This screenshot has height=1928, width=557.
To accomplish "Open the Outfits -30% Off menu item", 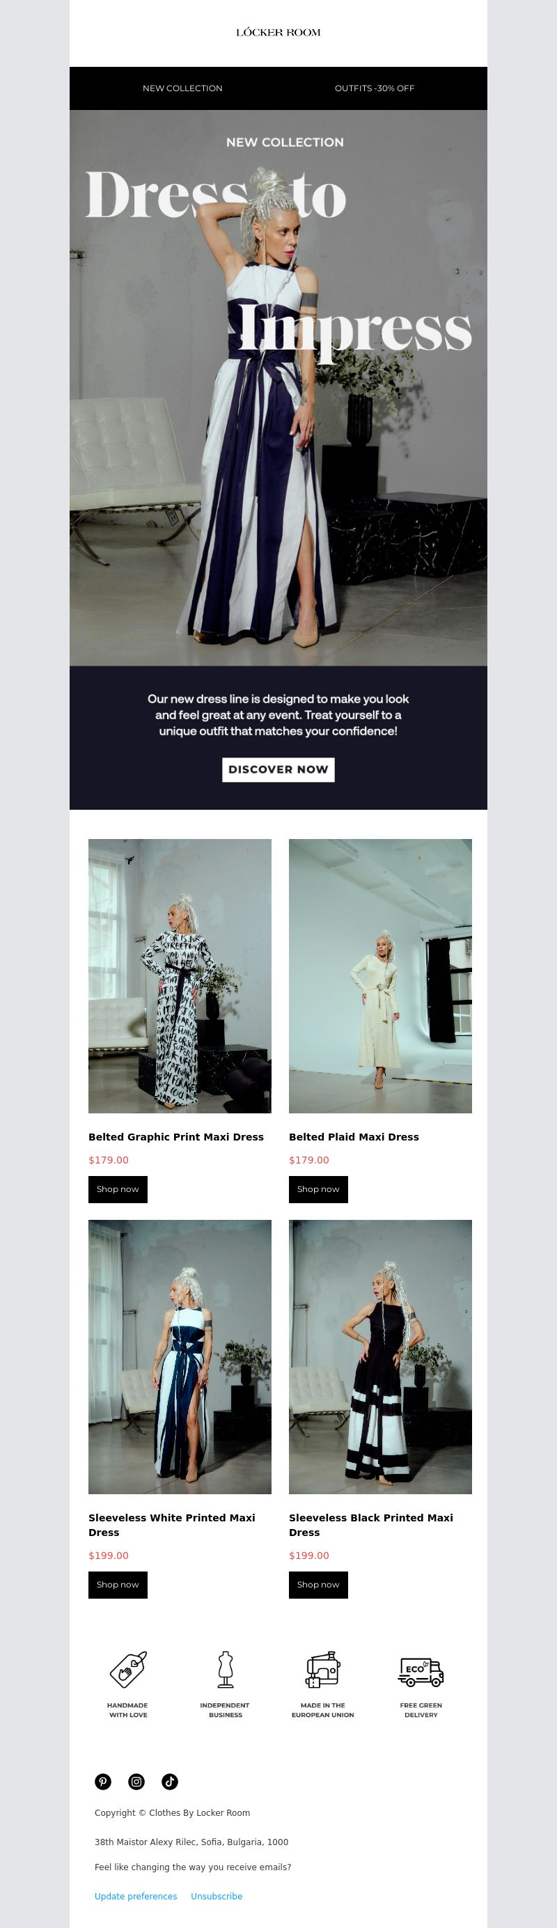I will (375, 88).
